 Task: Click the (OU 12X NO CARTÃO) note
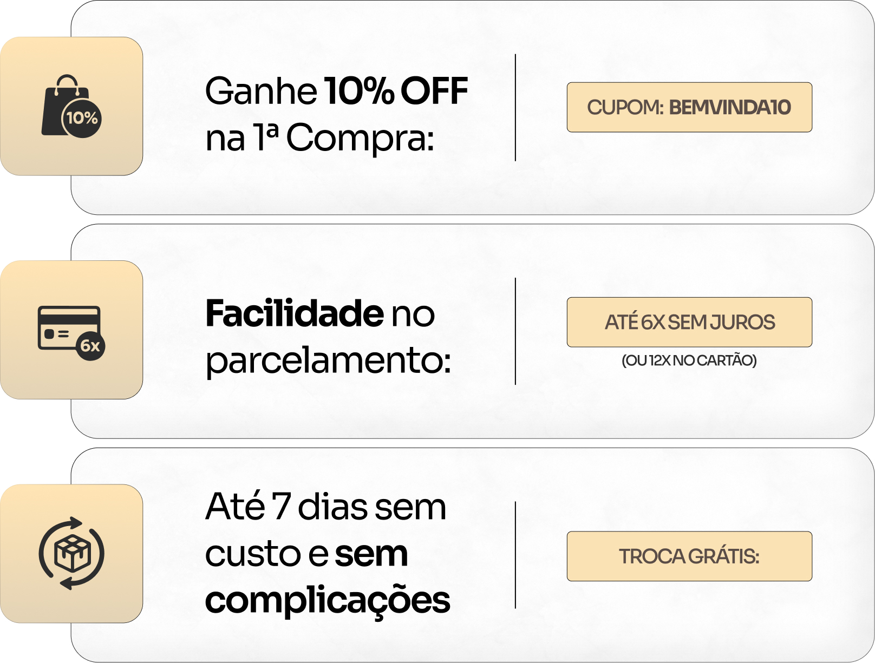(x=689, y=360)
